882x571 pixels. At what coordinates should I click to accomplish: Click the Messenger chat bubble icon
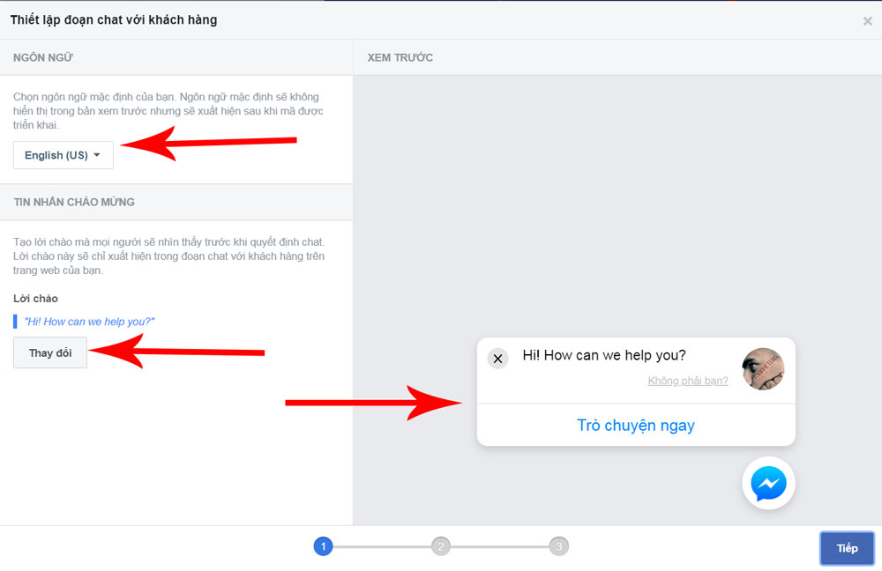768,484
